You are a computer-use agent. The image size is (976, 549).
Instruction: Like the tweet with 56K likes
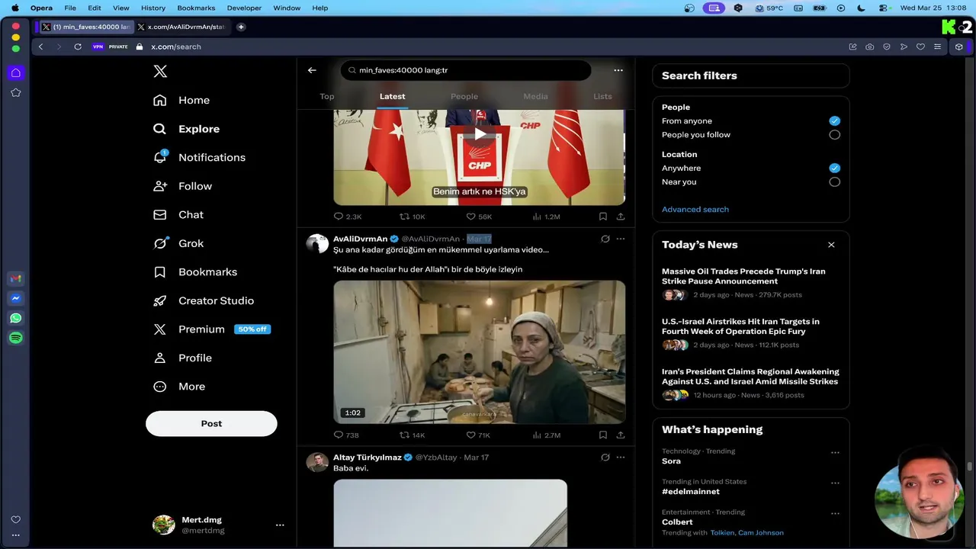479,217
